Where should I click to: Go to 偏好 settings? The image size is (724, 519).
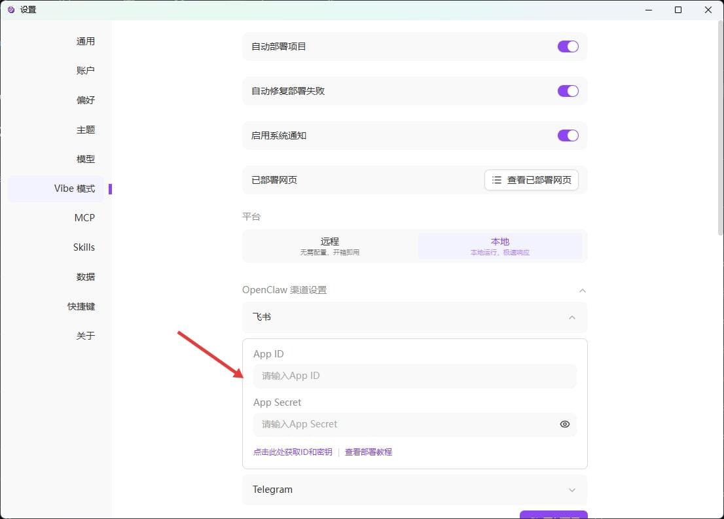tap(85, 100)
